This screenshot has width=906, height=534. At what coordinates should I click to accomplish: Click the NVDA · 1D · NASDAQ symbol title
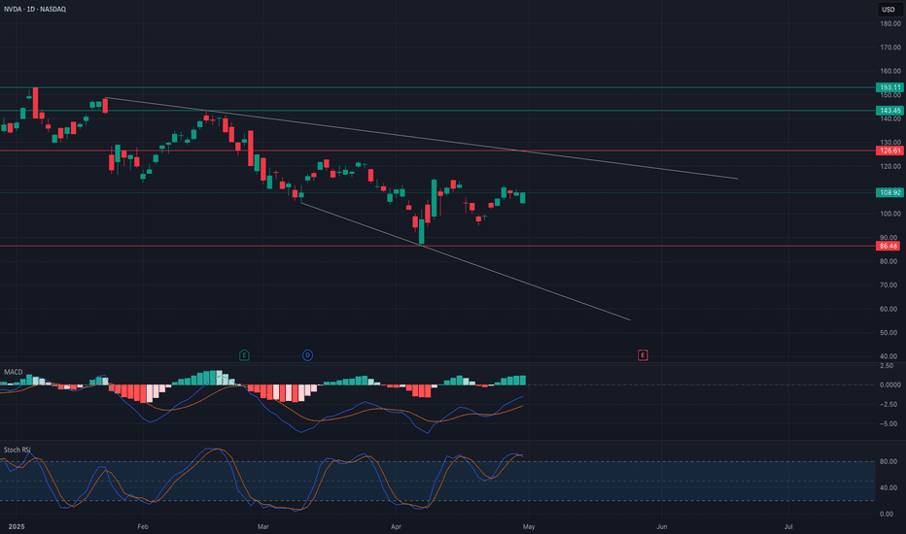(x=35, y=10)
